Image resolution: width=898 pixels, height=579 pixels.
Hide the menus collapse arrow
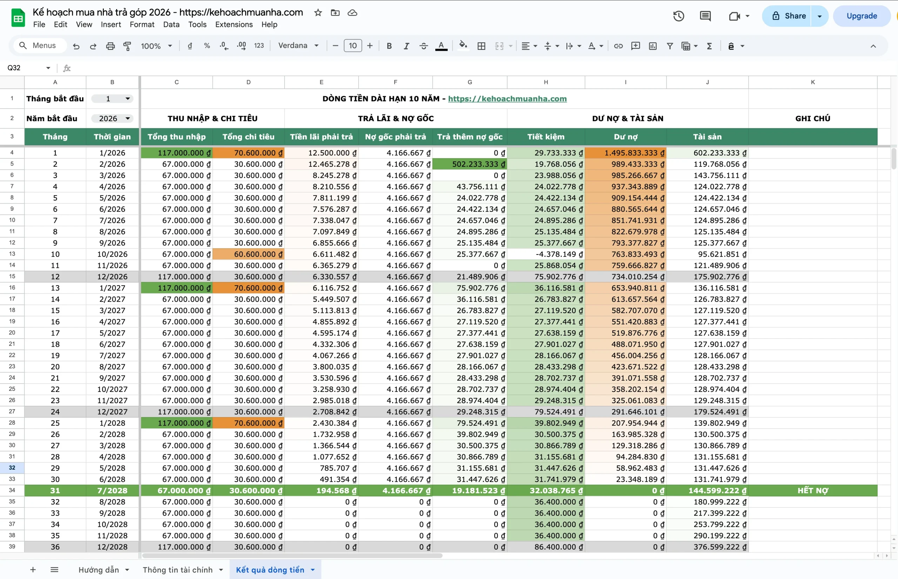pos(873,46)
